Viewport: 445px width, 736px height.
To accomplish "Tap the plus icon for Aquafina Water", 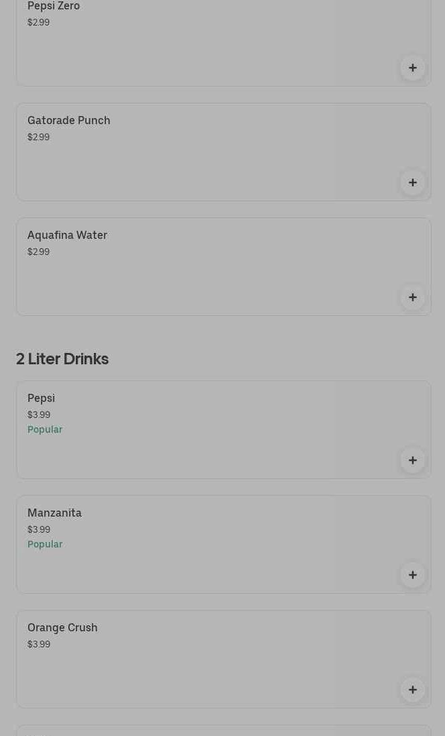I will 412,297.
